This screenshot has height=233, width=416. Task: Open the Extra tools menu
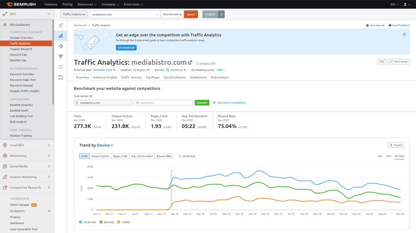coord(134,4)
